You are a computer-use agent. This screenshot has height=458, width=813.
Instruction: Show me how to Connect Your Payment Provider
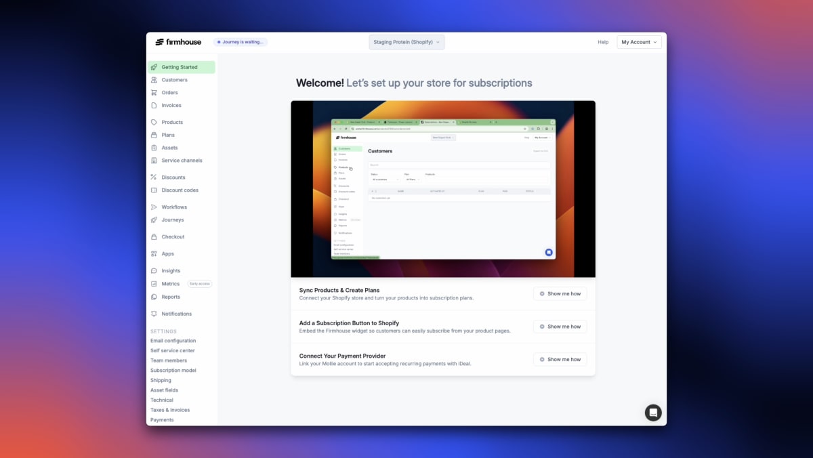pos(560,360)
